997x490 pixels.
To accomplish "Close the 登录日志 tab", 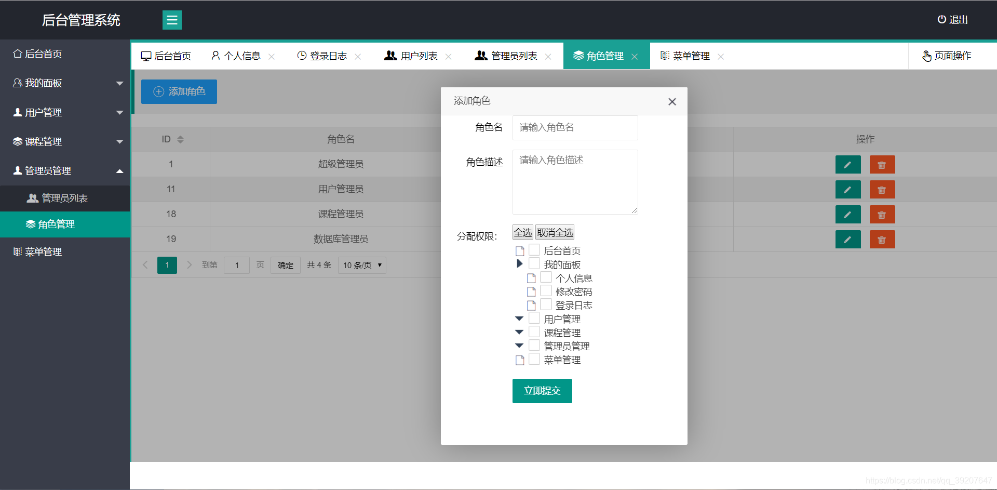I will (358, 57).
